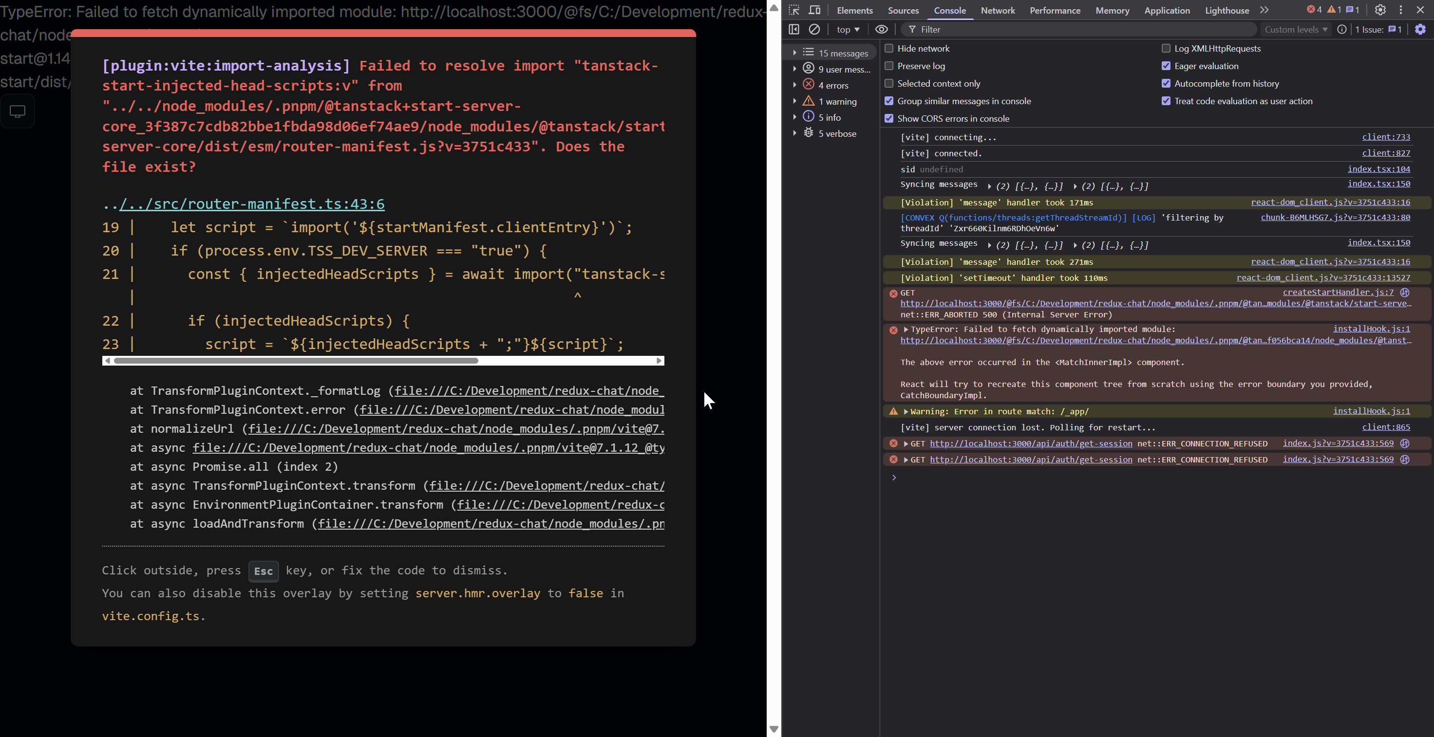Create a live expression with the eye icon
Screen dimensions: 1434x737
[881, 30]
